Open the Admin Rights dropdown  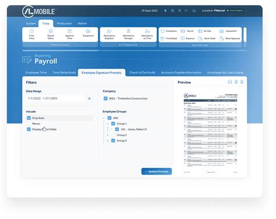coord(237,10)
